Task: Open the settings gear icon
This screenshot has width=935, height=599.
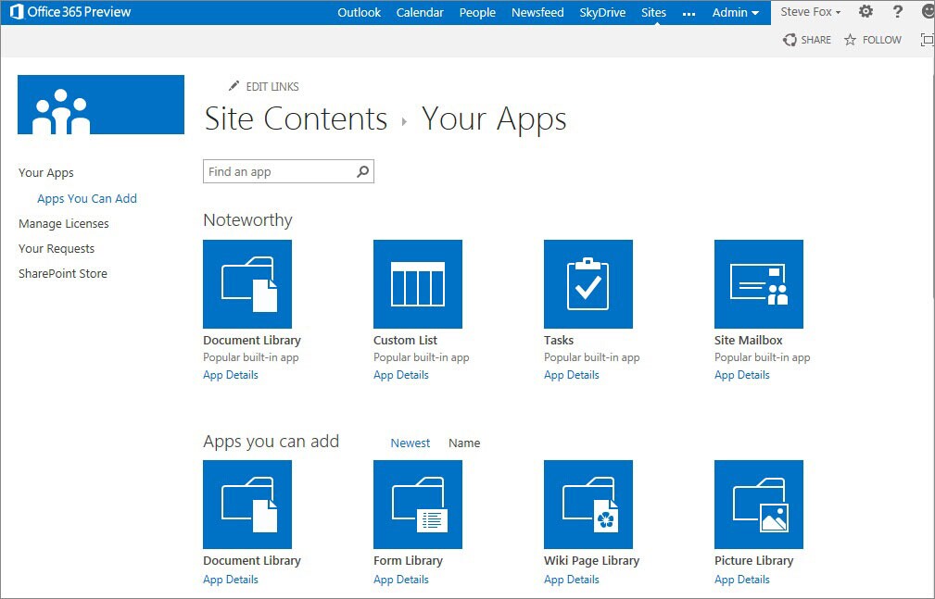Action: (866, 11)
